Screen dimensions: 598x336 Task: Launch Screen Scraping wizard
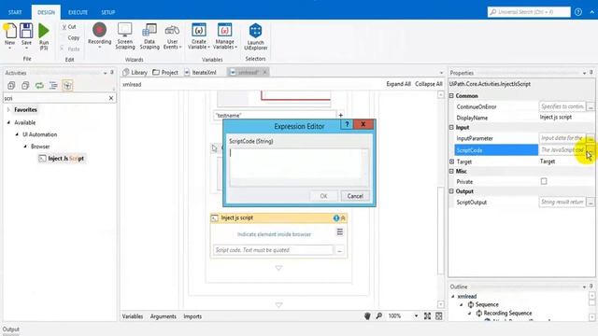125,35
